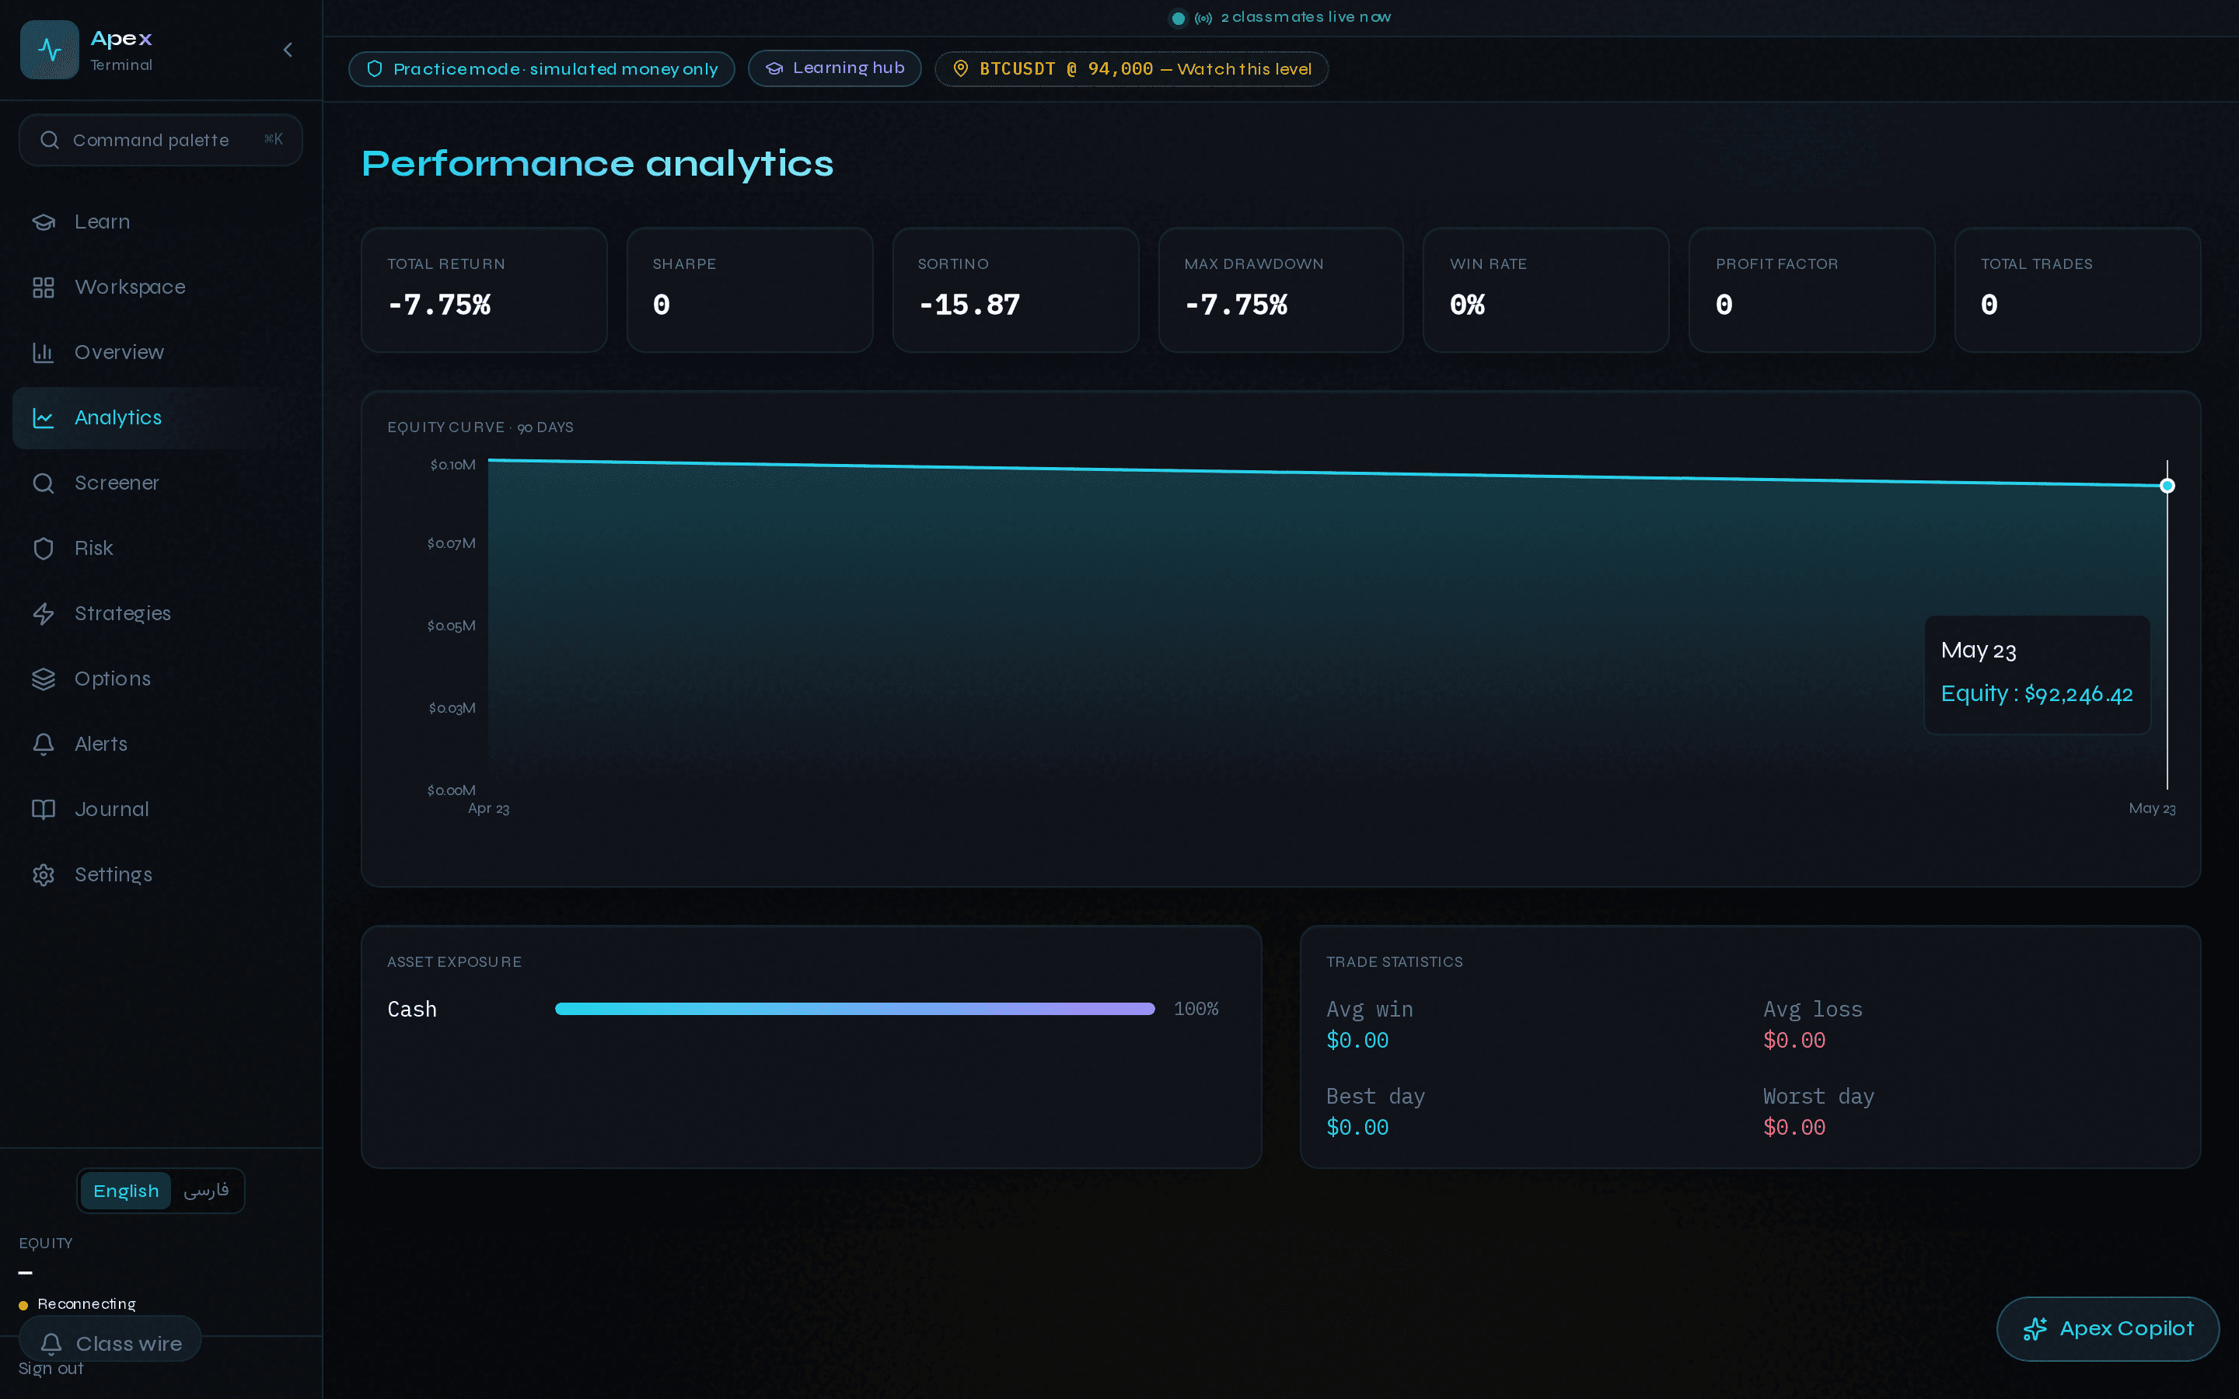Screen dimensions: 2239x1399
Task: Click the Avg loss $0.00 value
Action: click(x=1794, y=1040)
